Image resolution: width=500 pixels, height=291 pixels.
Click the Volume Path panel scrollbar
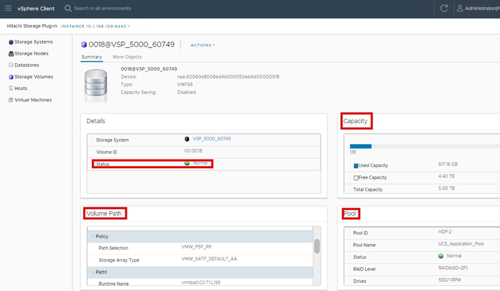(317, 246)
